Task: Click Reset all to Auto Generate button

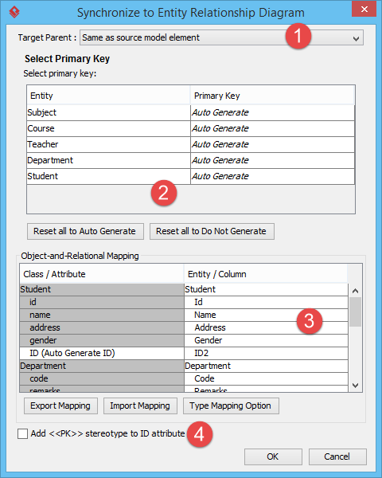Action: (85, 231)
